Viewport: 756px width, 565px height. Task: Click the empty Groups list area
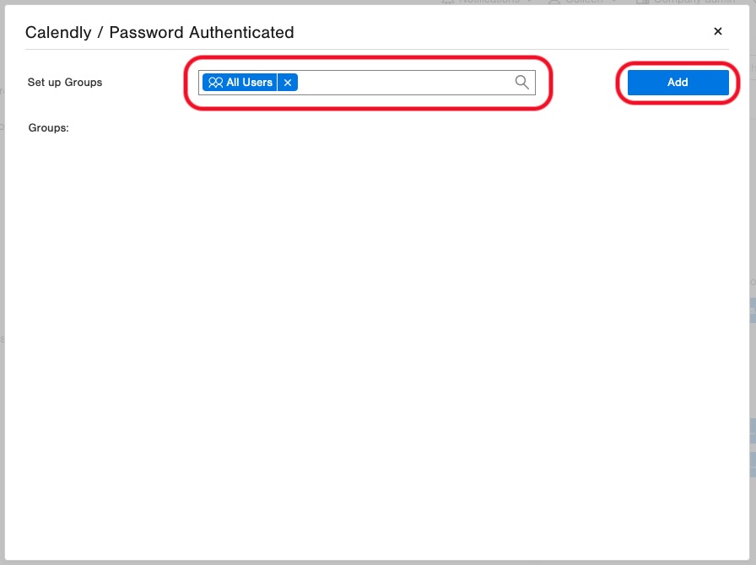pos(376,337)
